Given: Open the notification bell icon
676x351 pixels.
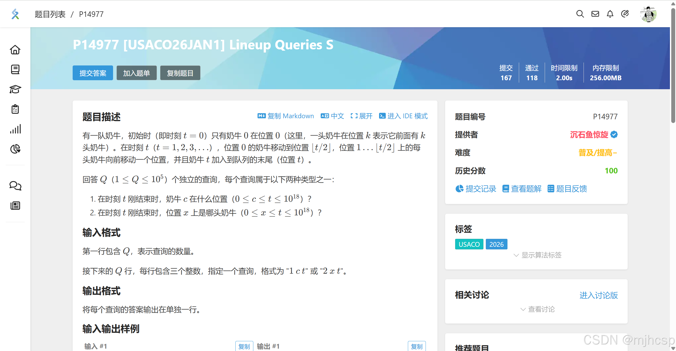Looking at the screenshot, I should click(610, 14).
